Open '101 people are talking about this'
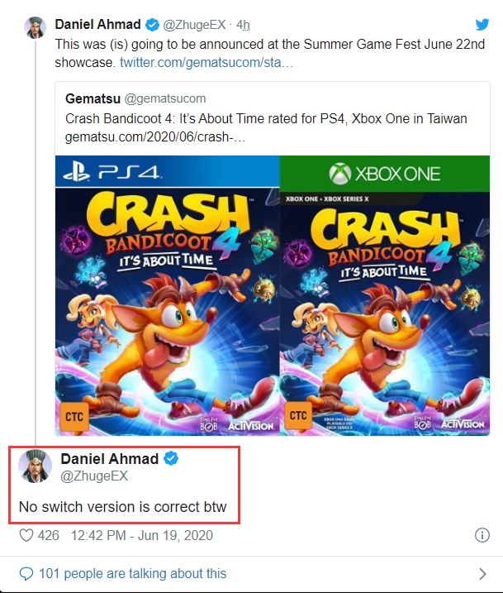 tap(132, 574)
